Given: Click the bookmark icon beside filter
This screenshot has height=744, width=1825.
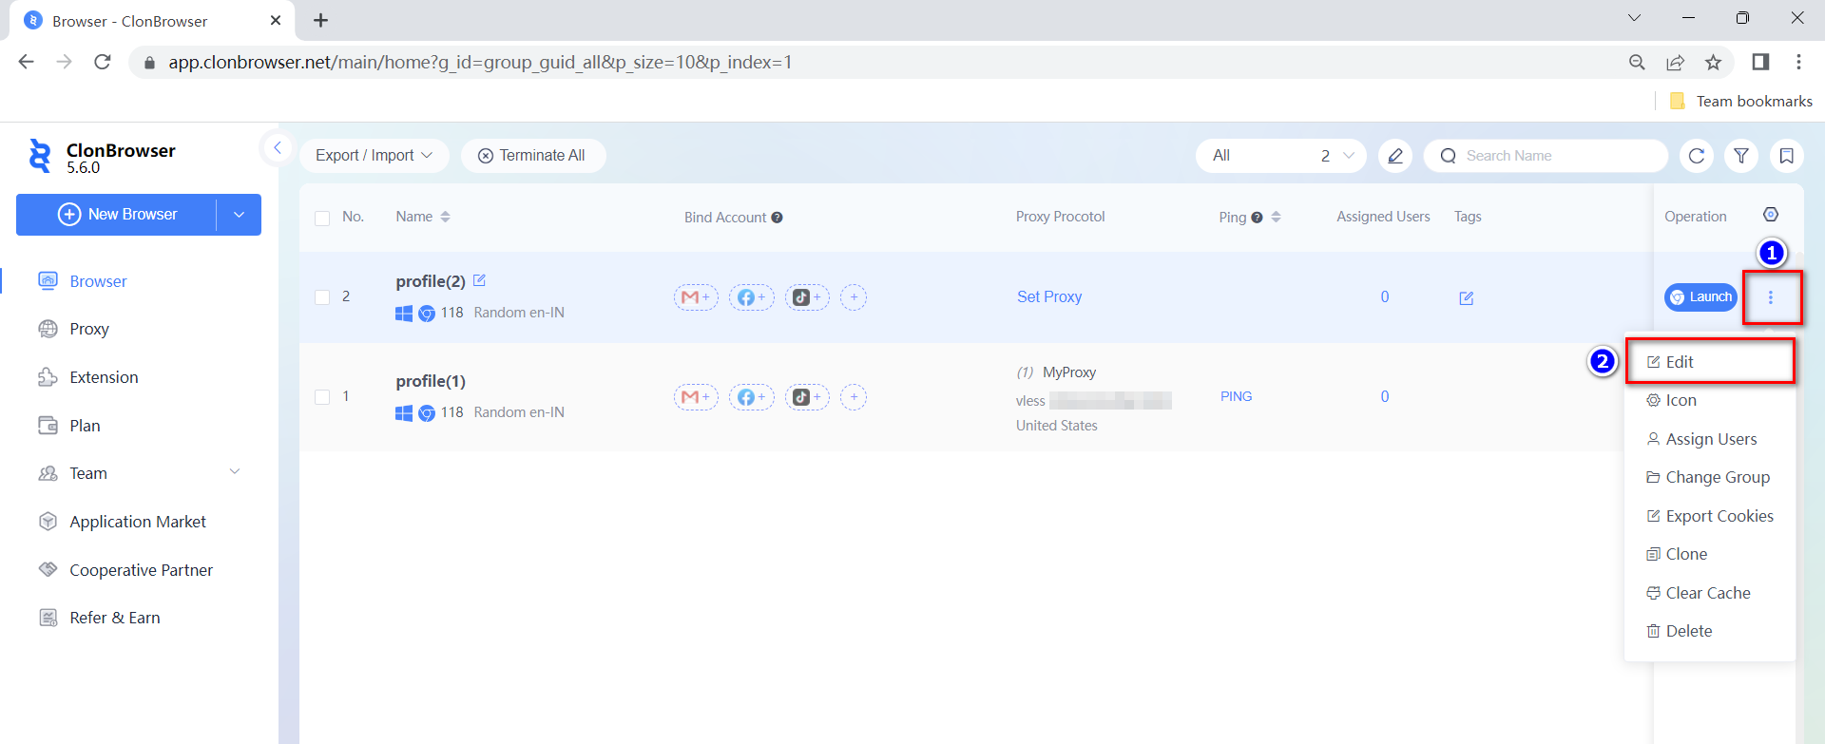Looking at the screenshot, I should [x=1786, y=156].
